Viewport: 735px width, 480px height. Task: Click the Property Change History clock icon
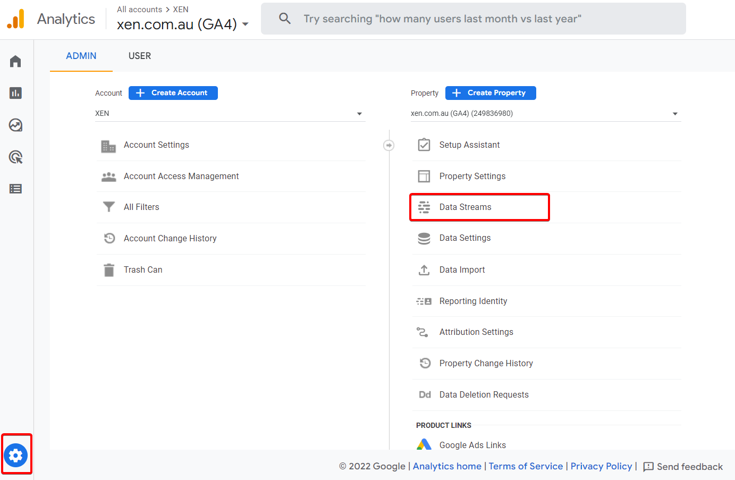click(425, 363)
